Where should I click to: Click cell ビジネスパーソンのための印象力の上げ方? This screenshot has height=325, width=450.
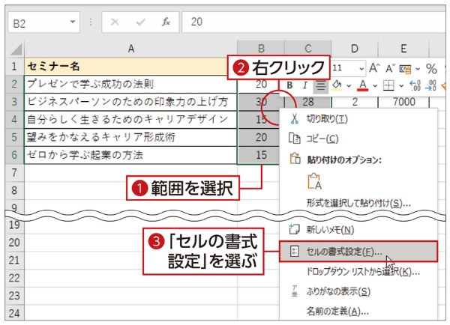tap(130, 102)
